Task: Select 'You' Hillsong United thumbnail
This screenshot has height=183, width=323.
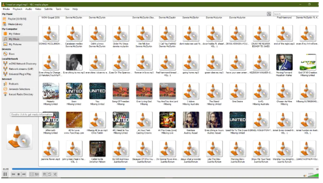Action: (x=97, y=91)
